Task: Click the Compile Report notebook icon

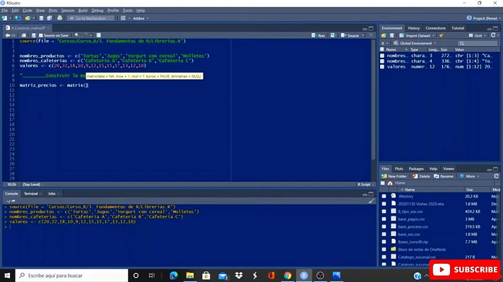Action: click(x=98, y=35)
